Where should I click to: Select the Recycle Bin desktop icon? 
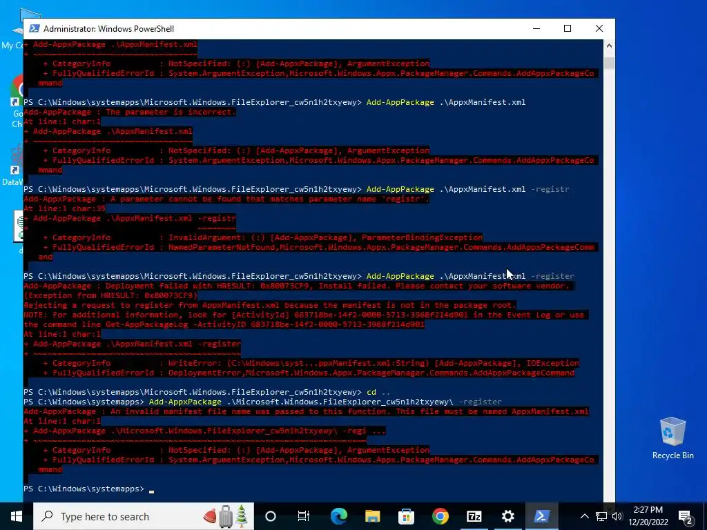[672, 438]
